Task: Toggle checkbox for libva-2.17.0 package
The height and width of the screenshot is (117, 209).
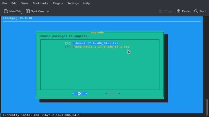Action: point(68,43)
